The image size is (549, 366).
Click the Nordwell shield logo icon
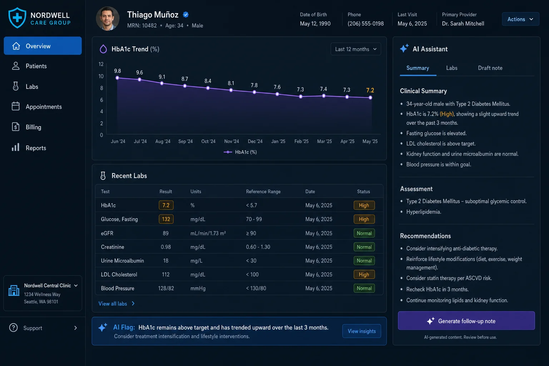click(17, 18)
